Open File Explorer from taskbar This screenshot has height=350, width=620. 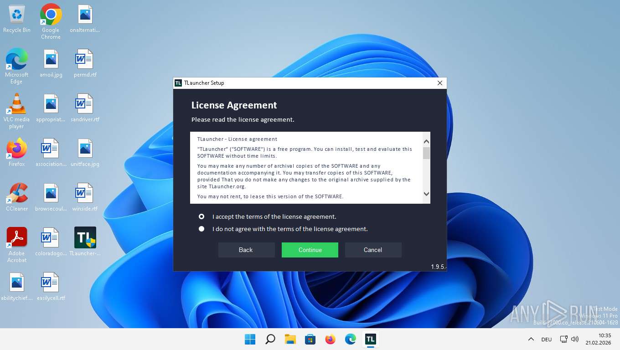[x=290, y=339]
